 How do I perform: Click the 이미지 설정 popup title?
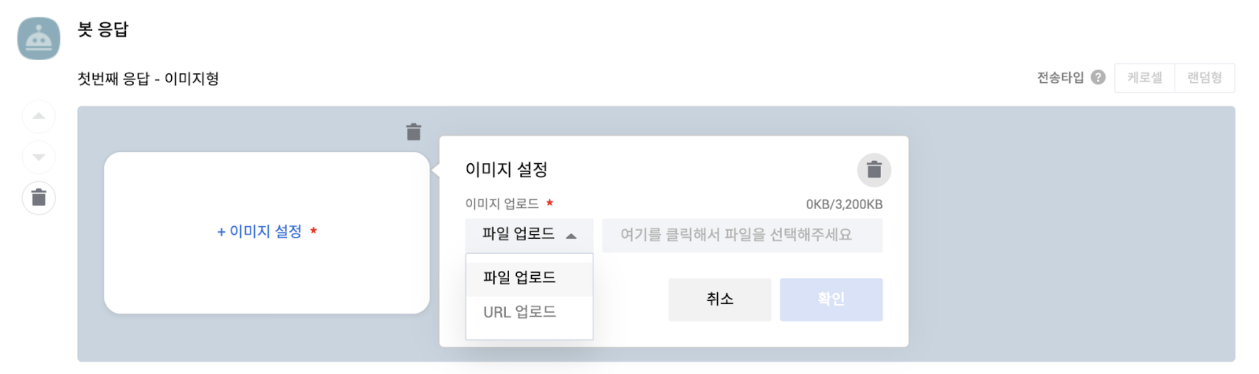[x=506, y=170]
